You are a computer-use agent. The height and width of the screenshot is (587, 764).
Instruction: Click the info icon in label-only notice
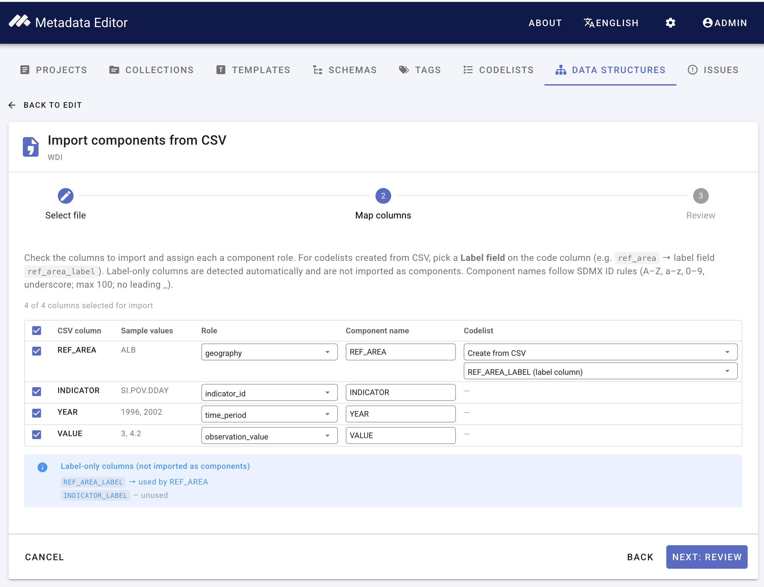42,467
